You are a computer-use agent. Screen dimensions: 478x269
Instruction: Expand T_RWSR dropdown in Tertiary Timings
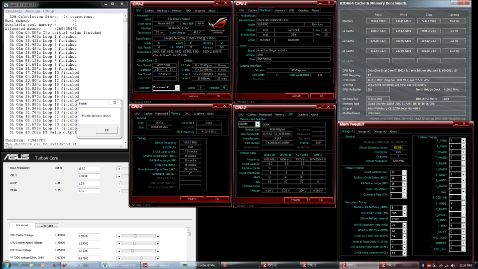[463, 186]
